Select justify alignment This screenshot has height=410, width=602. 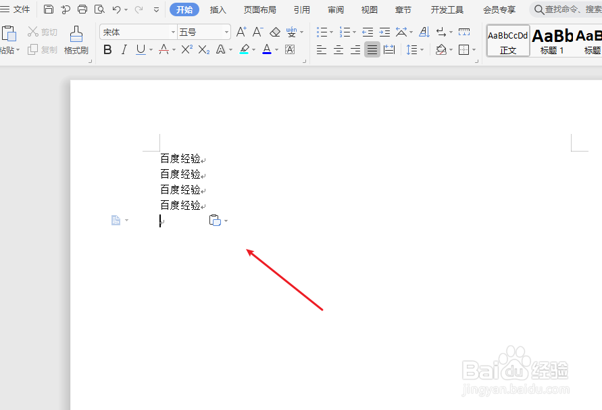372,49
